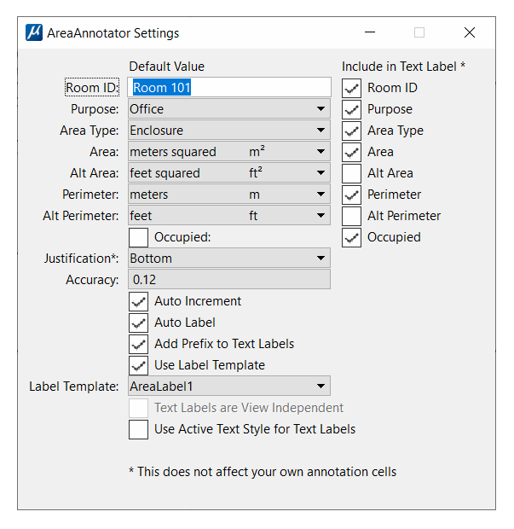Uncheck Area Type in Include in Text Label
Image resolution: width=514 pixels, height=529 pixels.
point(351,131)
